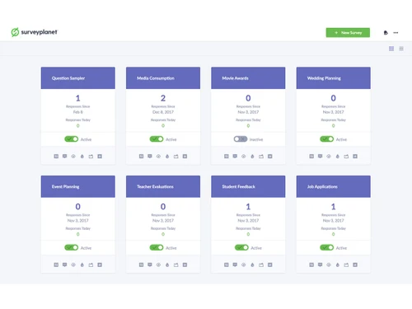This screenshot has width=412, height=309.
Task: Click Event Planning's share folder icon
Action: [91, 265]
